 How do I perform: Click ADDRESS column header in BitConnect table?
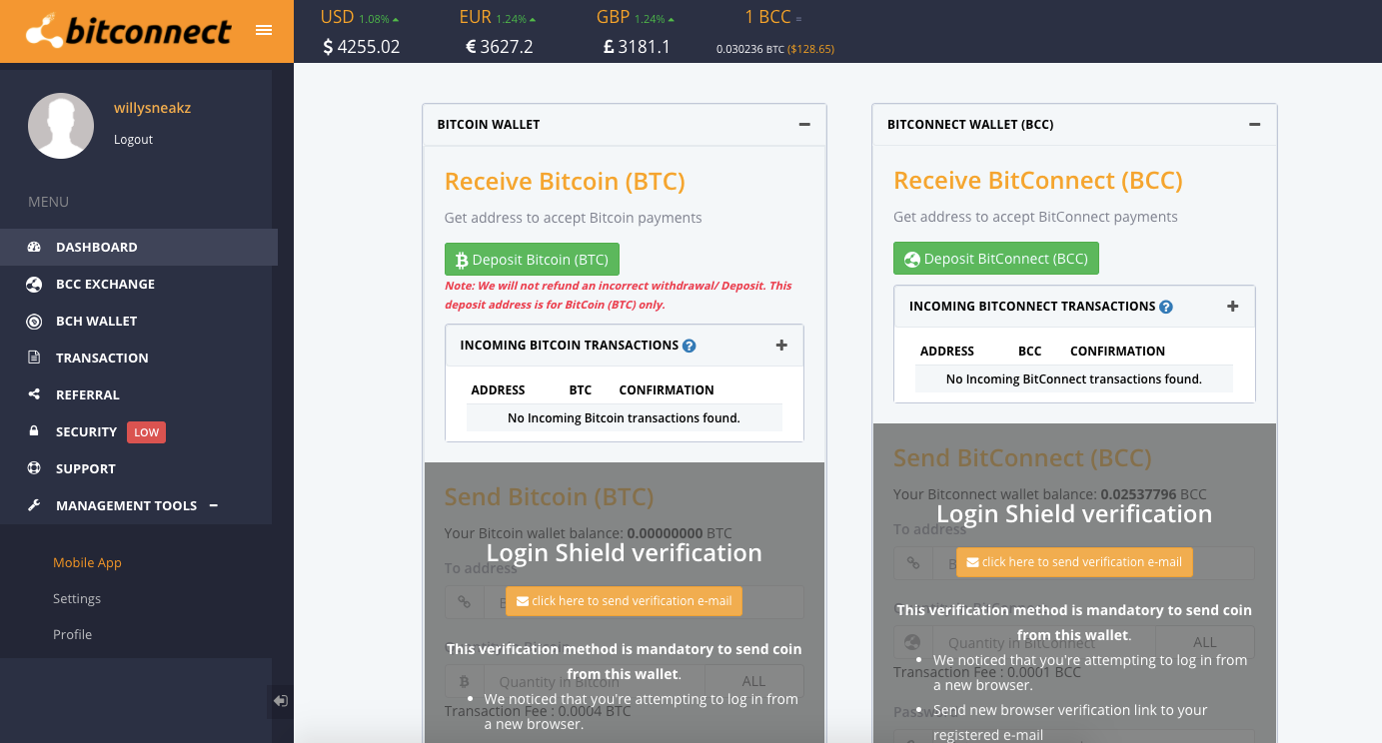[x=947, y=351]
